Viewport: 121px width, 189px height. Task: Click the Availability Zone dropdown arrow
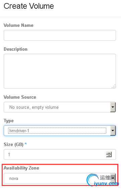113,178
